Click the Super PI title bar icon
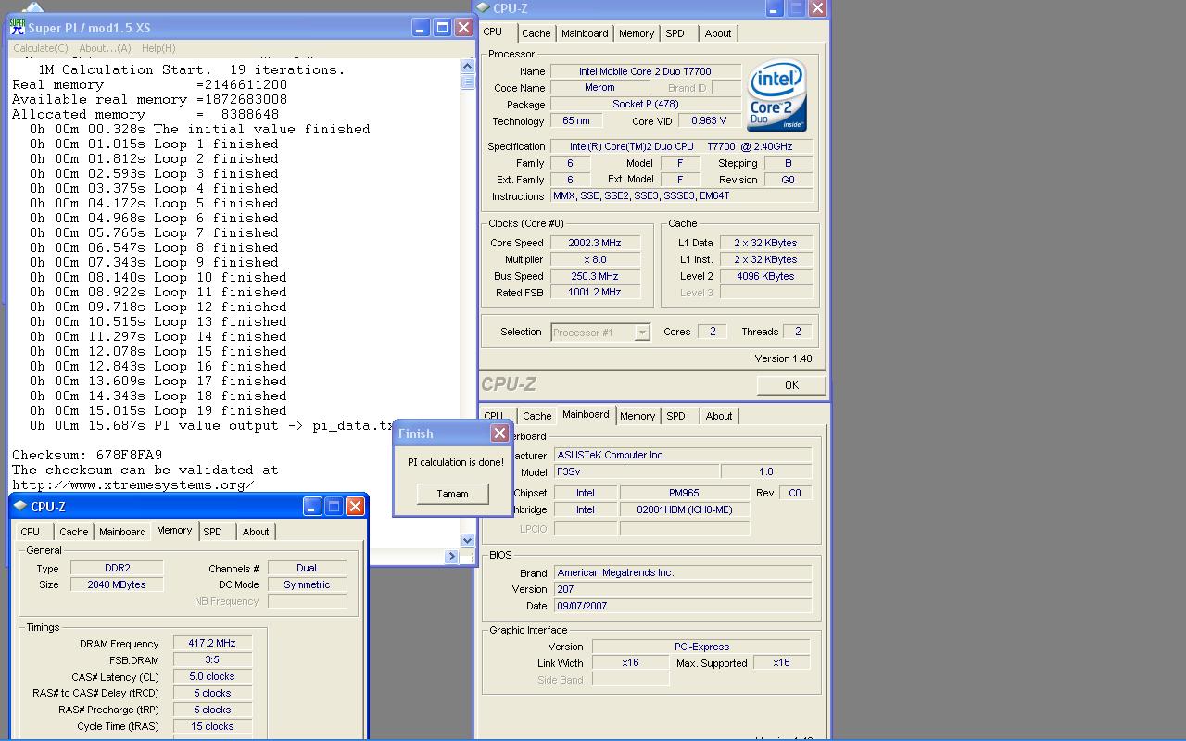Screen dimensions: 1186x741 [x=17, y=27]
